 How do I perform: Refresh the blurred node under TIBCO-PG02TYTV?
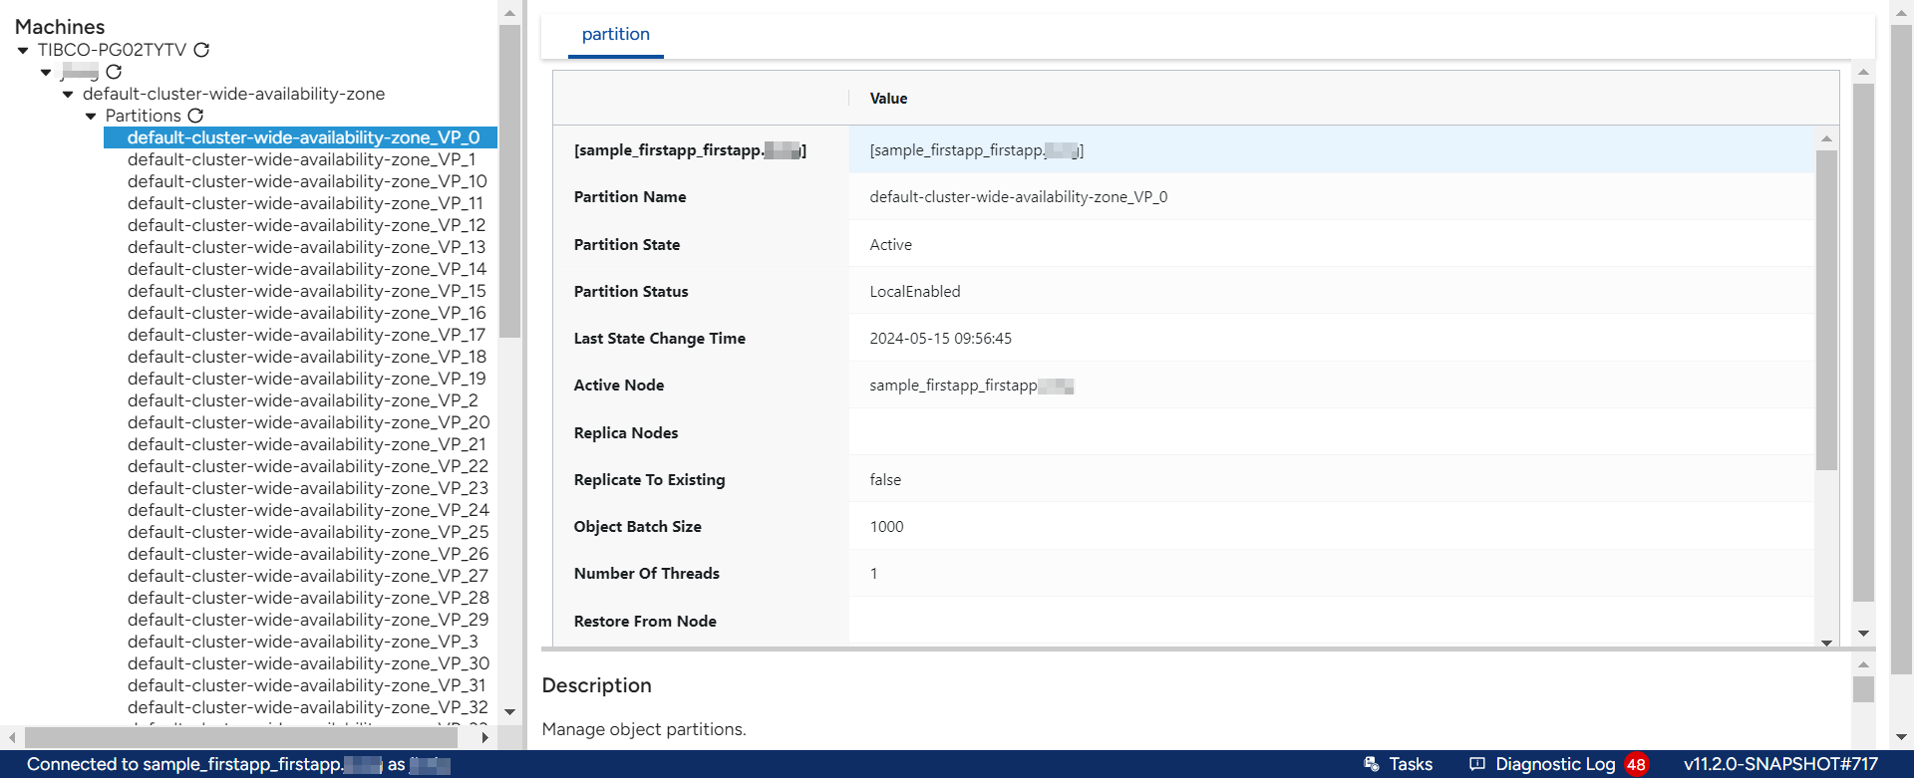point(114,72)
